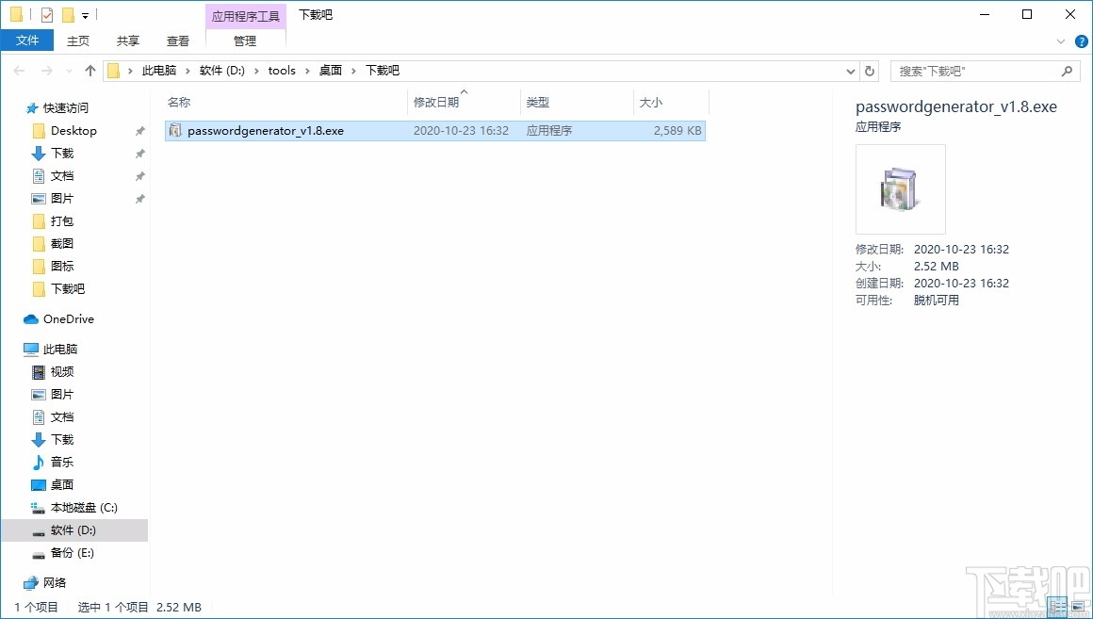Viewport: 1093px width, 619px height.
Task: Open recent locations dropdown arrow
Action: 68,71
